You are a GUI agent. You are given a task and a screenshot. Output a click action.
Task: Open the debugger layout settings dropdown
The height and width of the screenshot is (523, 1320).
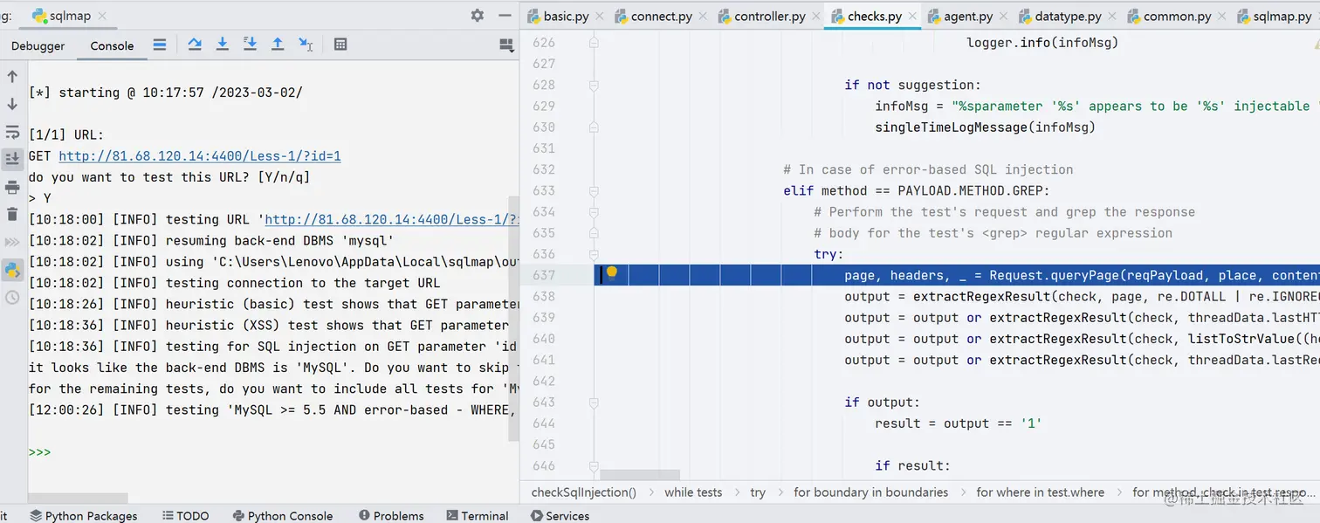point(505,45)
